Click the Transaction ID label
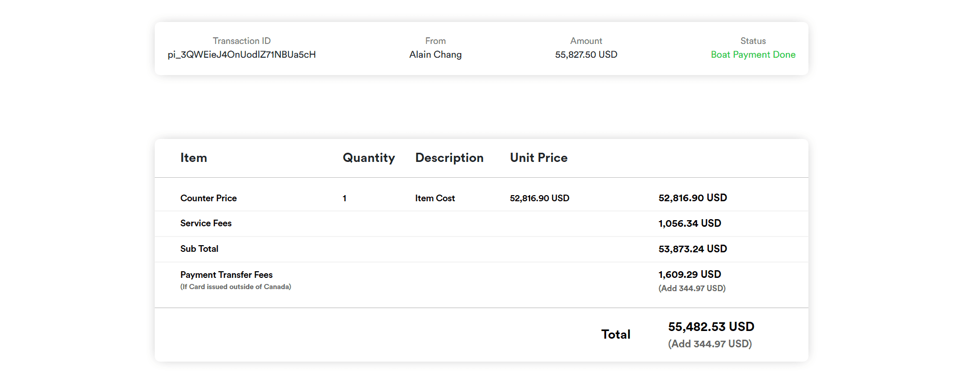The width and height of the screenshot is (954, 379). coord(242,41)
